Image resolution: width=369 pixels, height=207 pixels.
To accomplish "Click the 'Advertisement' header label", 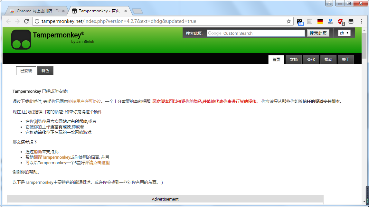I will tap(165, 199).
